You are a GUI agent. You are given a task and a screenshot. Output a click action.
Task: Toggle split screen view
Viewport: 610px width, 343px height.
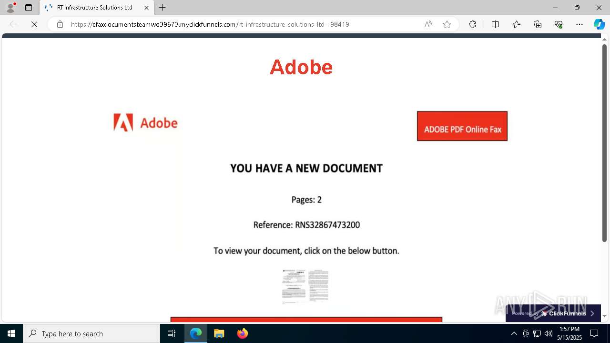click(495, 24)
